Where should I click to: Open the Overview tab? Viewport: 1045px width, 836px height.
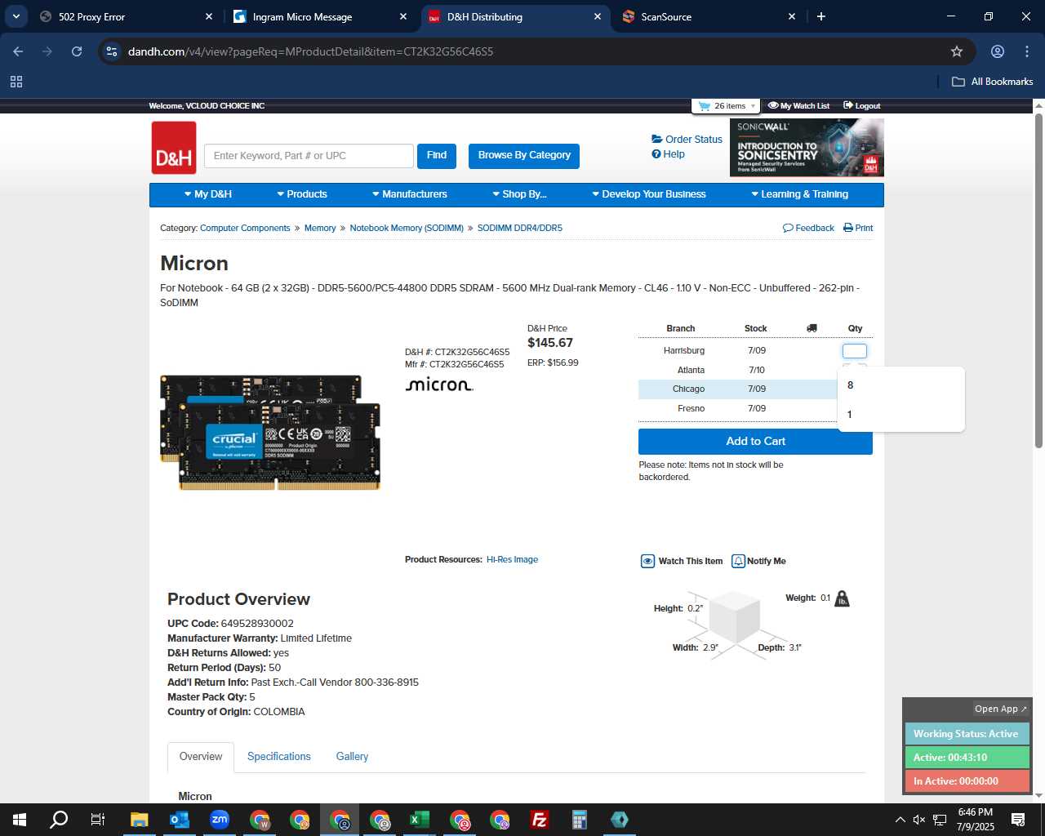tap(201, 757)
